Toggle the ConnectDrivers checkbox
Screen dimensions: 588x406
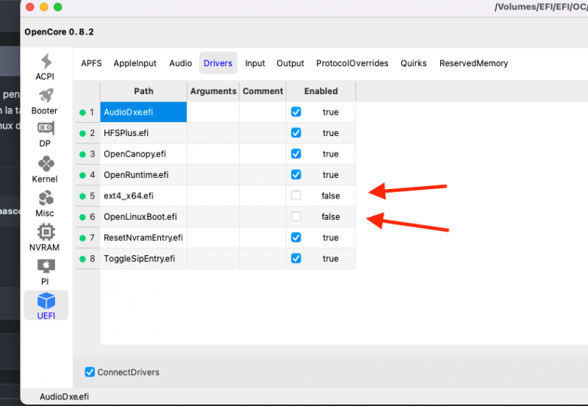click(90, 372)
